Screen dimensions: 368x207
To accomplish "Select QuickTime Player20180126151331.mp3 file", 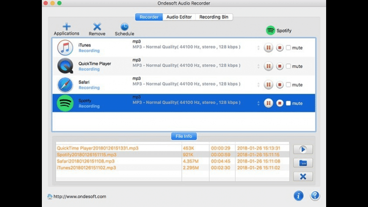I will [98, 148].
